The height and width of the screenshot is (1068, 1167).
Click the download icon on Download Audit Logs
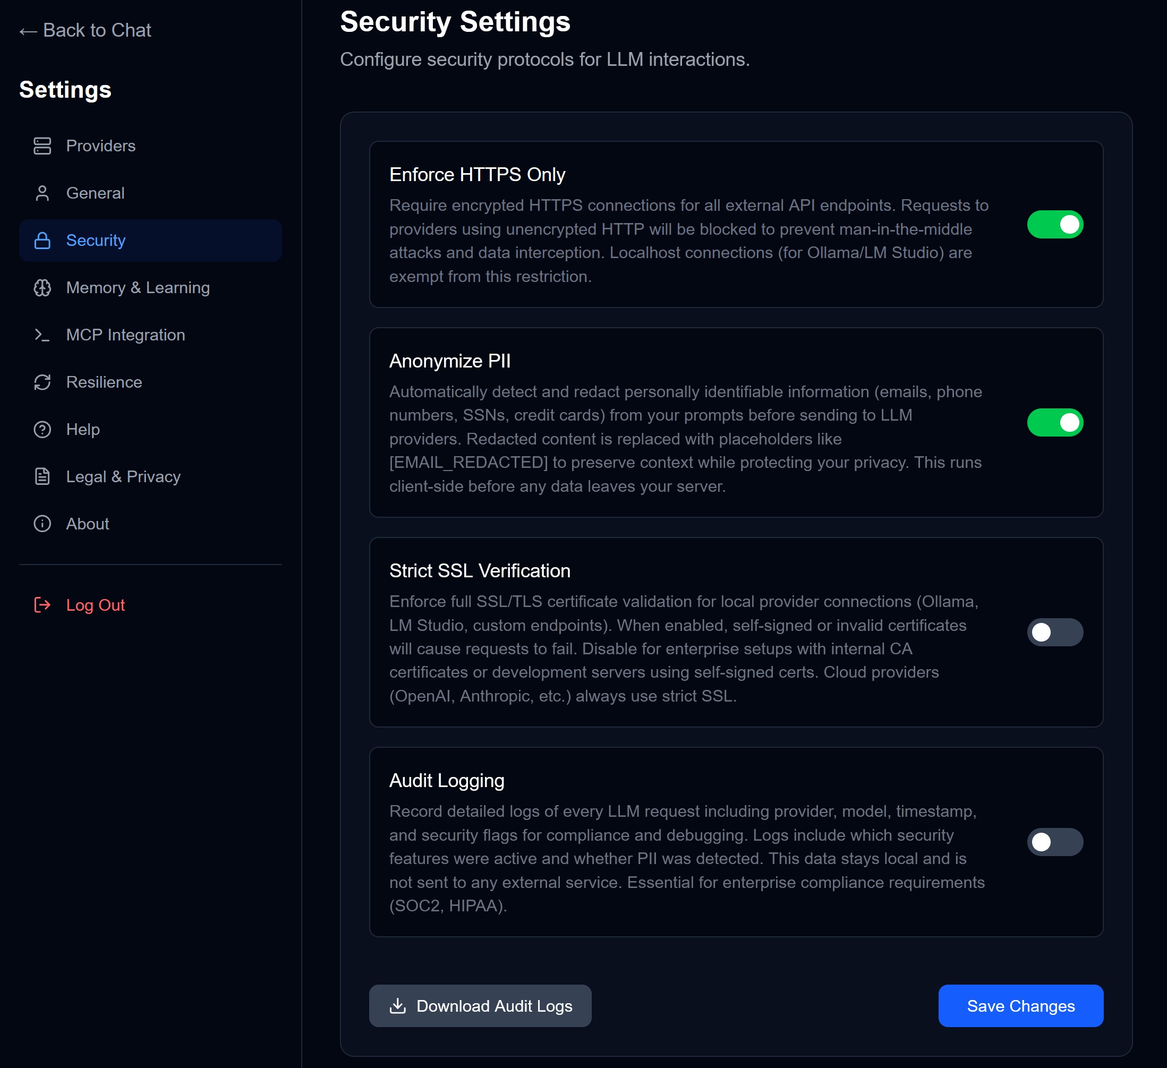(397, 1005)
